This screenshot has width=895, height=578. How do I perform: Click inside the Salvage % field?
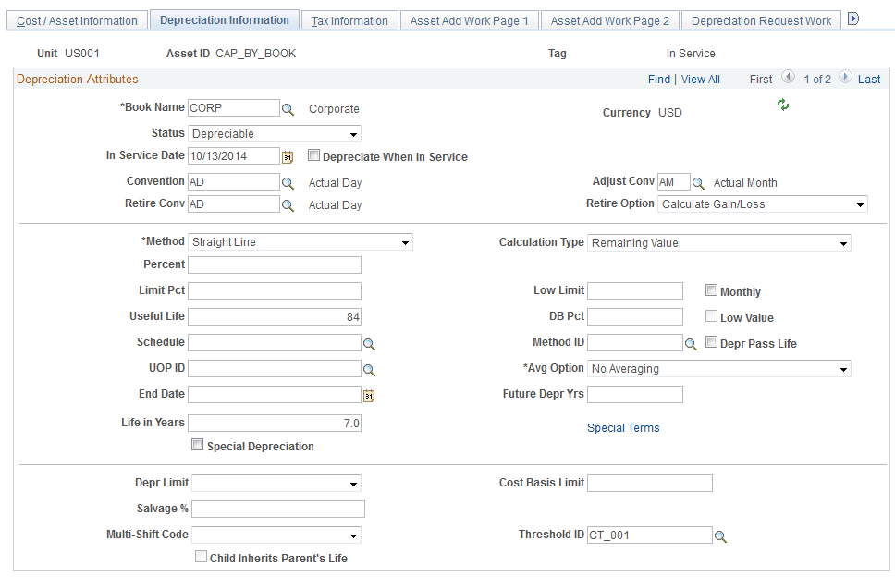pos(277,509)
